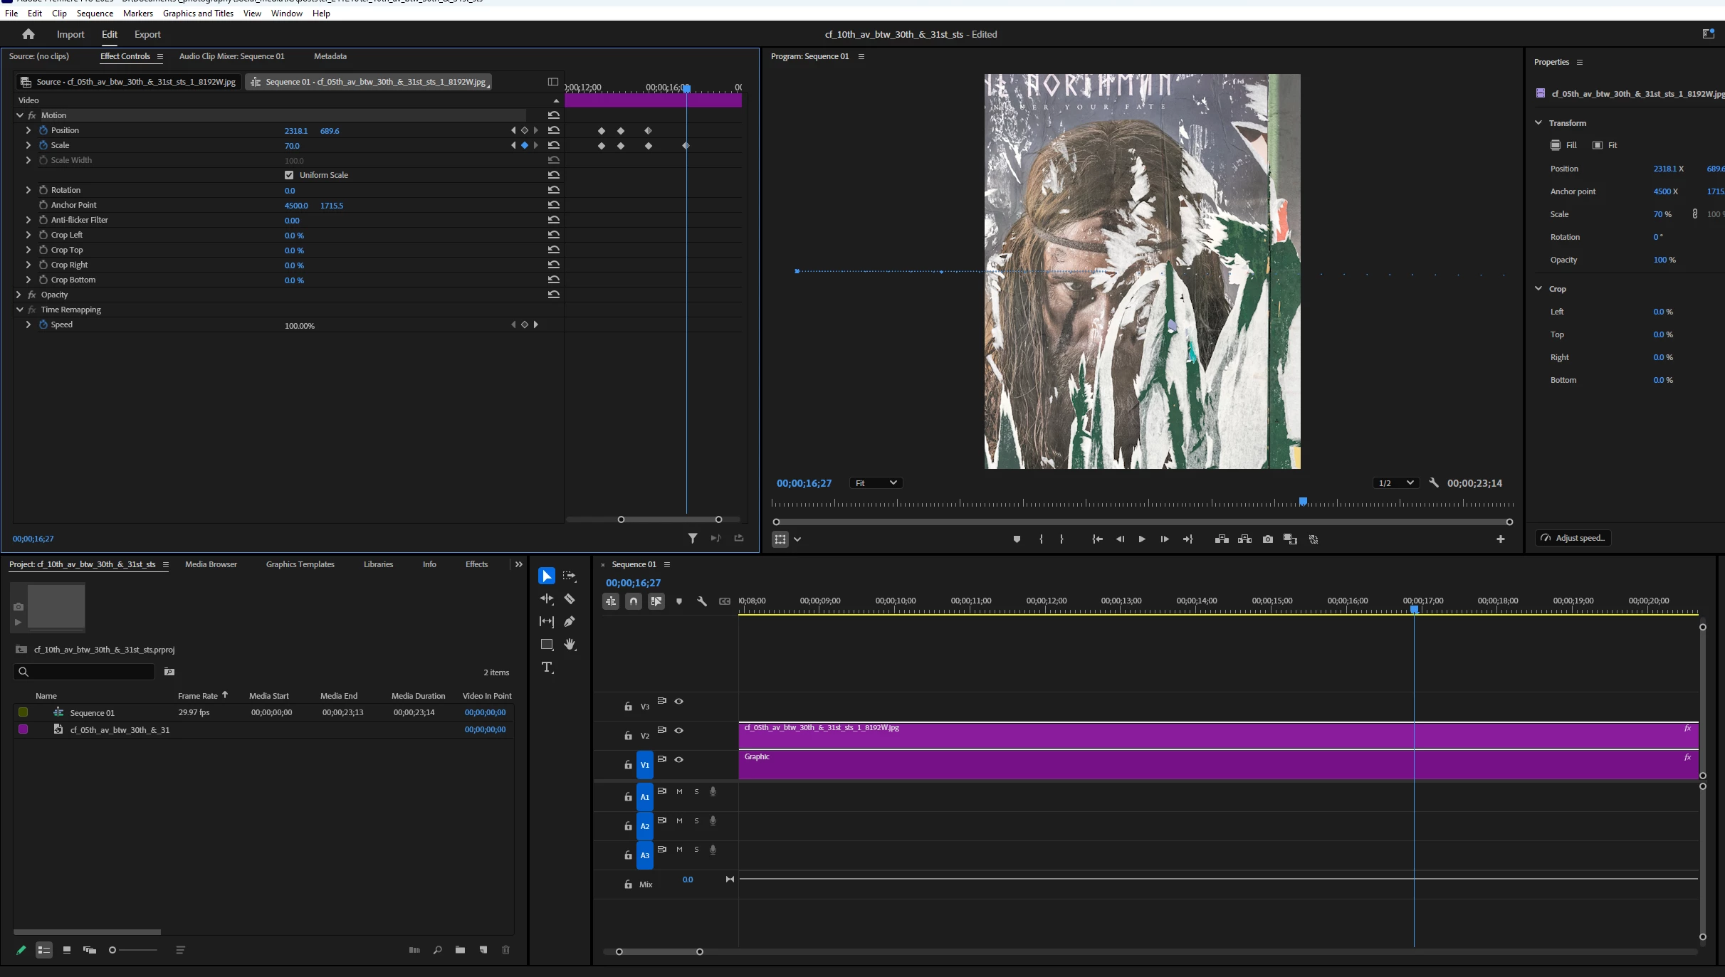Open the Sequence menu

tap(95, 14)
